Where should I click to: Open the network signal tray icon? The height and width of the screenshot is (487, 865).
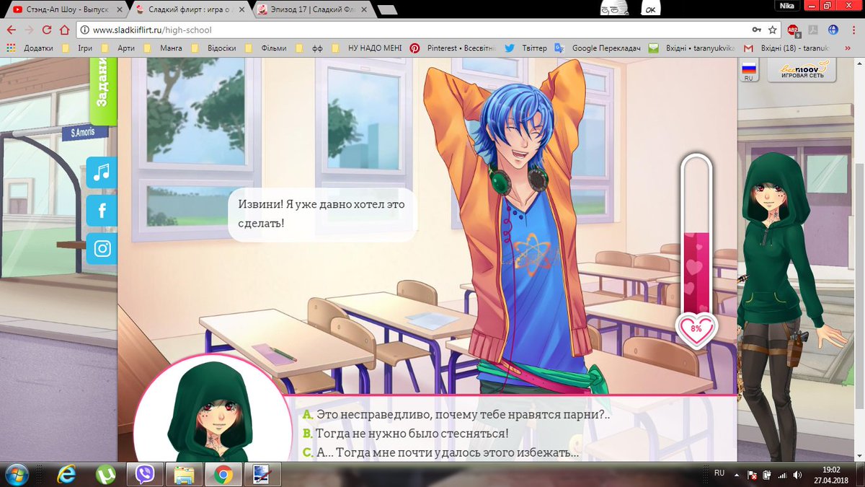coord(781,475)
